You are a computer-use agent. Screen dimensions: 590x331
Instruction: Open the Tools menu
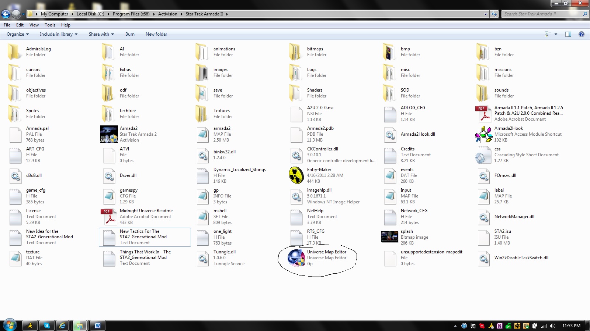click(x=50, y=25)
